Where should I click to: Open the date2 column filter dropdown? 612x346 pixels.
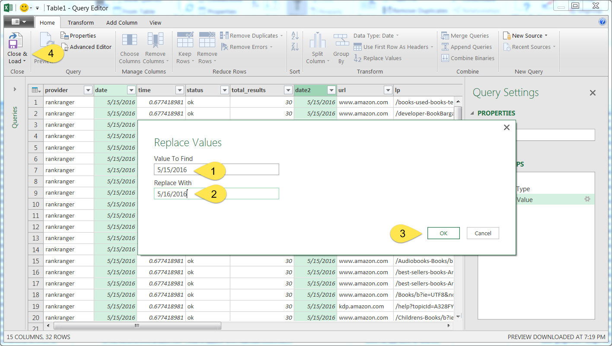(x=331, y=90)
